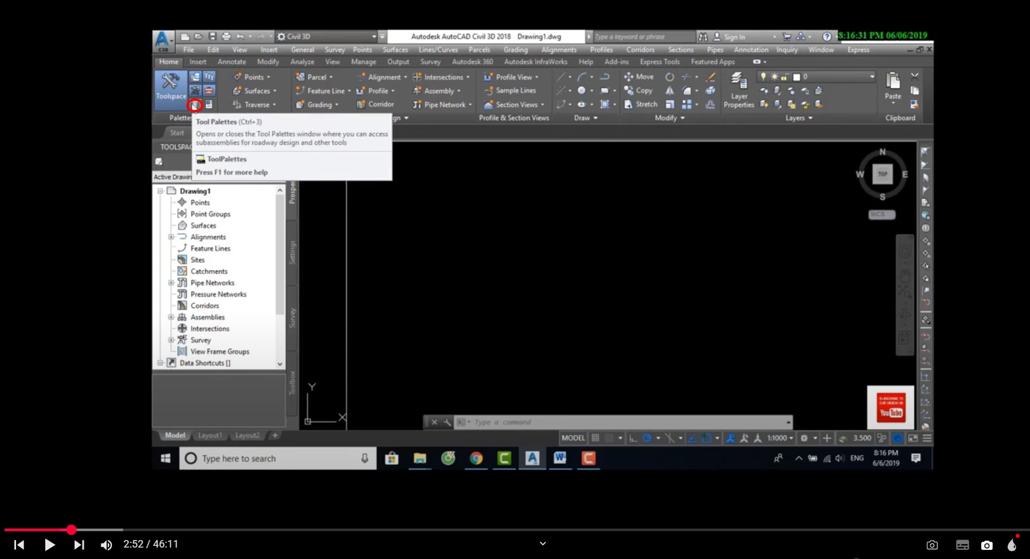Screen dimensions: 1030x559
Task: Click the Plot printer icon in Quick Access
Action: (x=226, y=37)
